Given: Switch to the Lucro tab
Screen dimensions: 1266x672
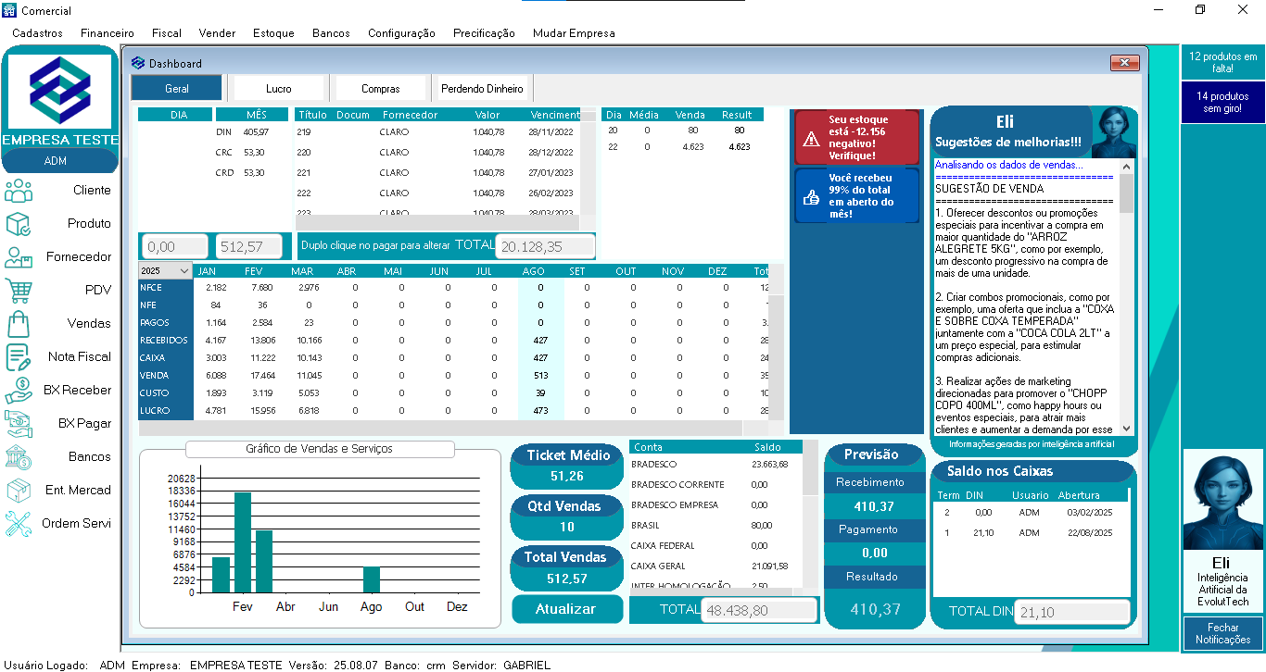Looking at the screenshot, I should click(279, 89).
